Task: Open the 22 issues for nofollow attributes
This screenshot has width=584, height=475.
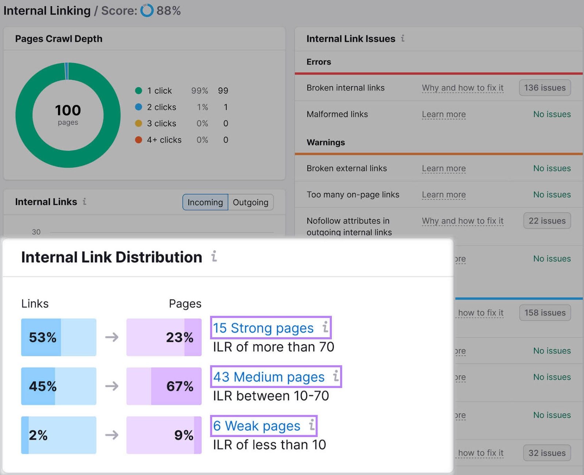Action: point(547,221)
